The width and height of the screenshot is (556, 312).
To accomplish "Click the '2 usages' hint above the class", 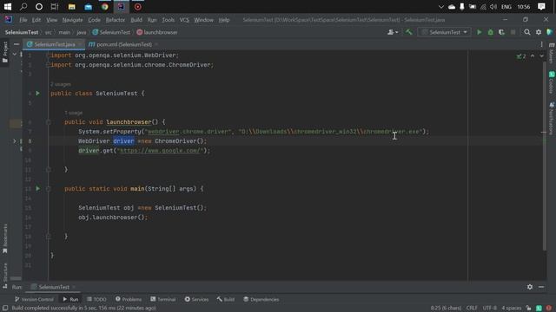I will [x=60, y=84].
